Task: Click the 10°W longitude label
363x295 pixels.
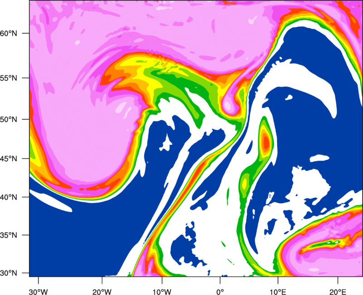Action: point(162,292)
